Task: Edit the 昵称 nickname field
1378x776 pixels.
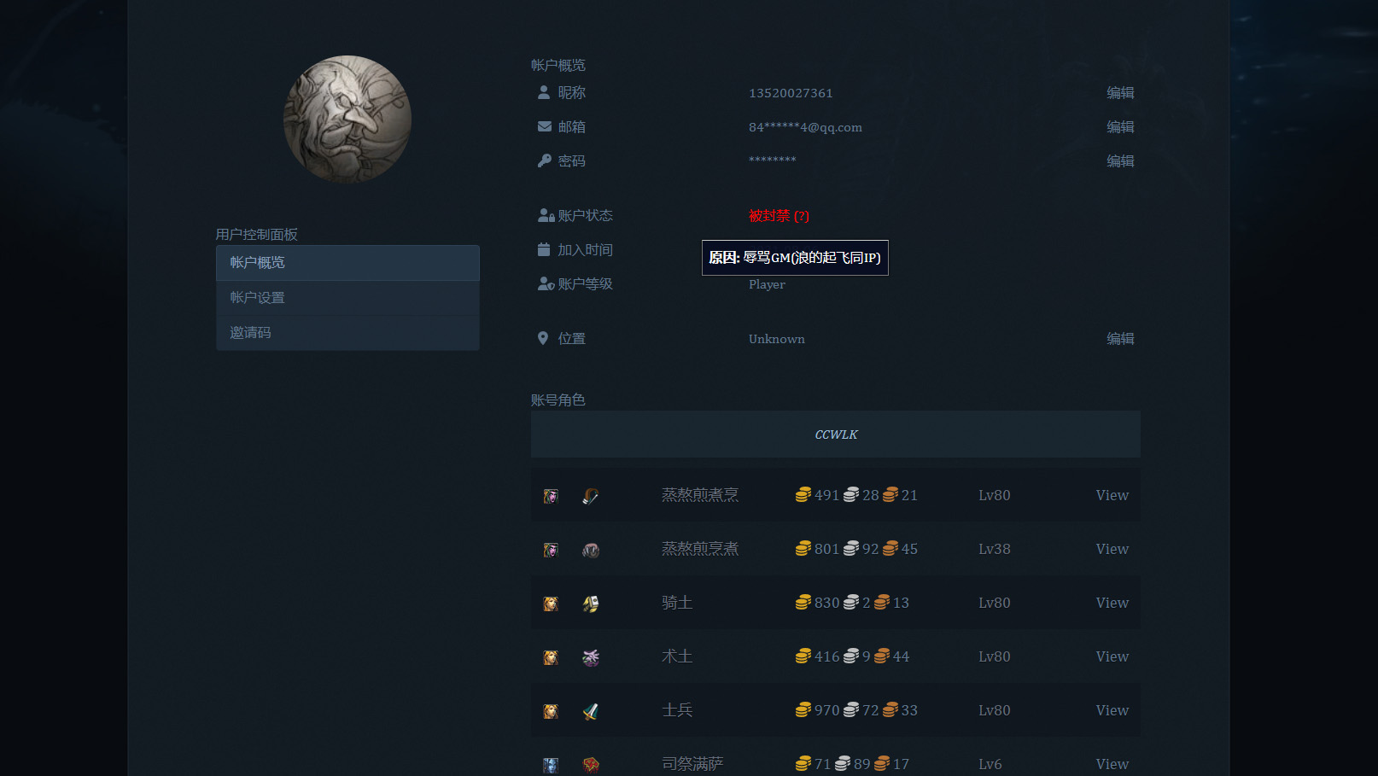Action: click(x=1119, y=93)
